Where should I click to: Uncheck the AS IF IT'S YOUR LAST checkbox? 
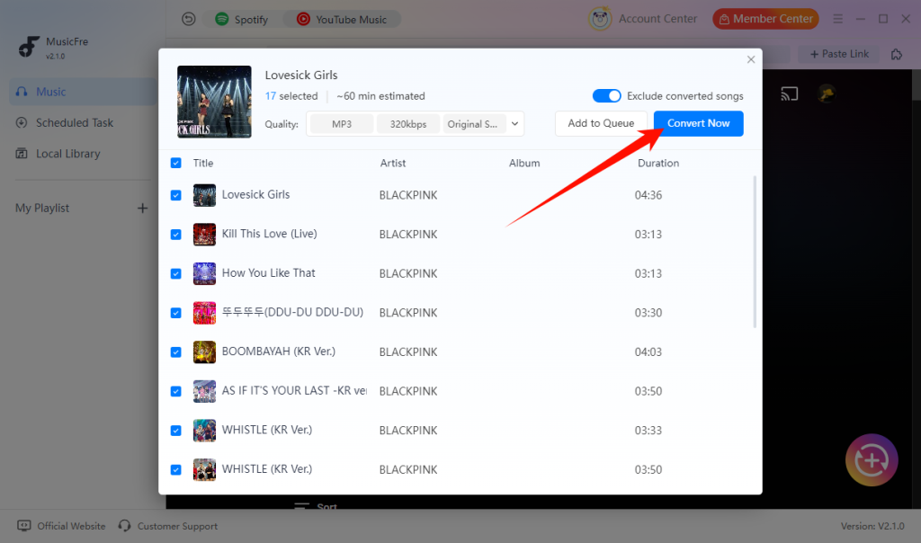coord(175,391)
